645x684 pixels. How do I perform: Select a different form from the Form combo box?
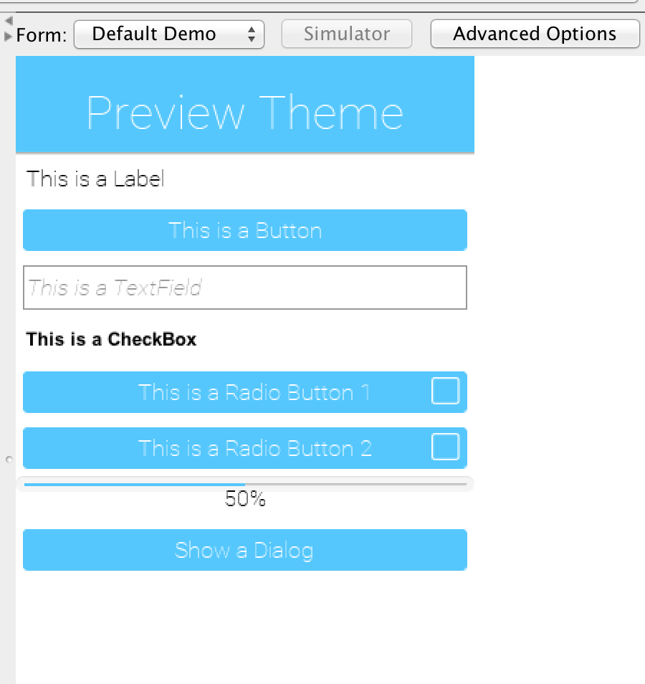point(169,33)
